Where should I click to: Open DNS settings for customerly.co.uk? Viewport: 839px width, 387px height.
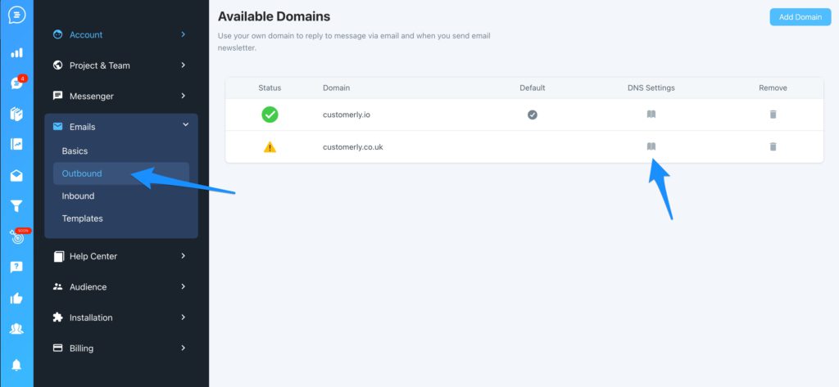(x=651, y=146)
